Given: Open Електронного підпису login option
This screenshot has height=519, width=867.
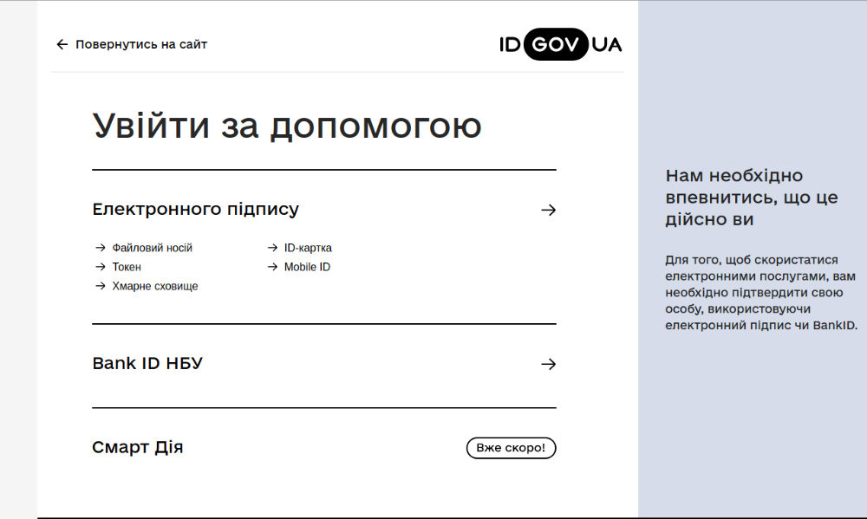Looking at the screenshot, I should [x=196, y=210].
